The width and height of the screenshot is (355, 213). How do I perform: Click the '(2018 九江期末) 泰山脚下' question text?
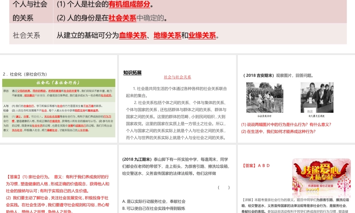click(x=176, y=166)
